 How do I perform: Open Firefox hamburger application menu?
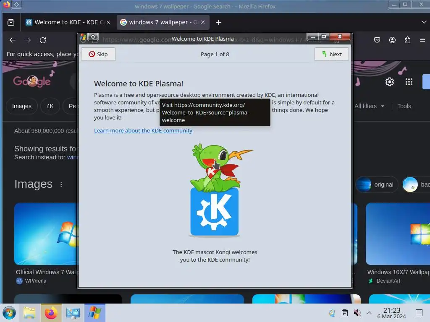click(x=422, y=40)
